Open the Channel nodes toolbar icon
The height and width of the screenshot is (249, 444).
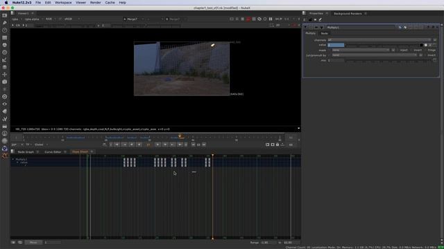coord(5,37)
